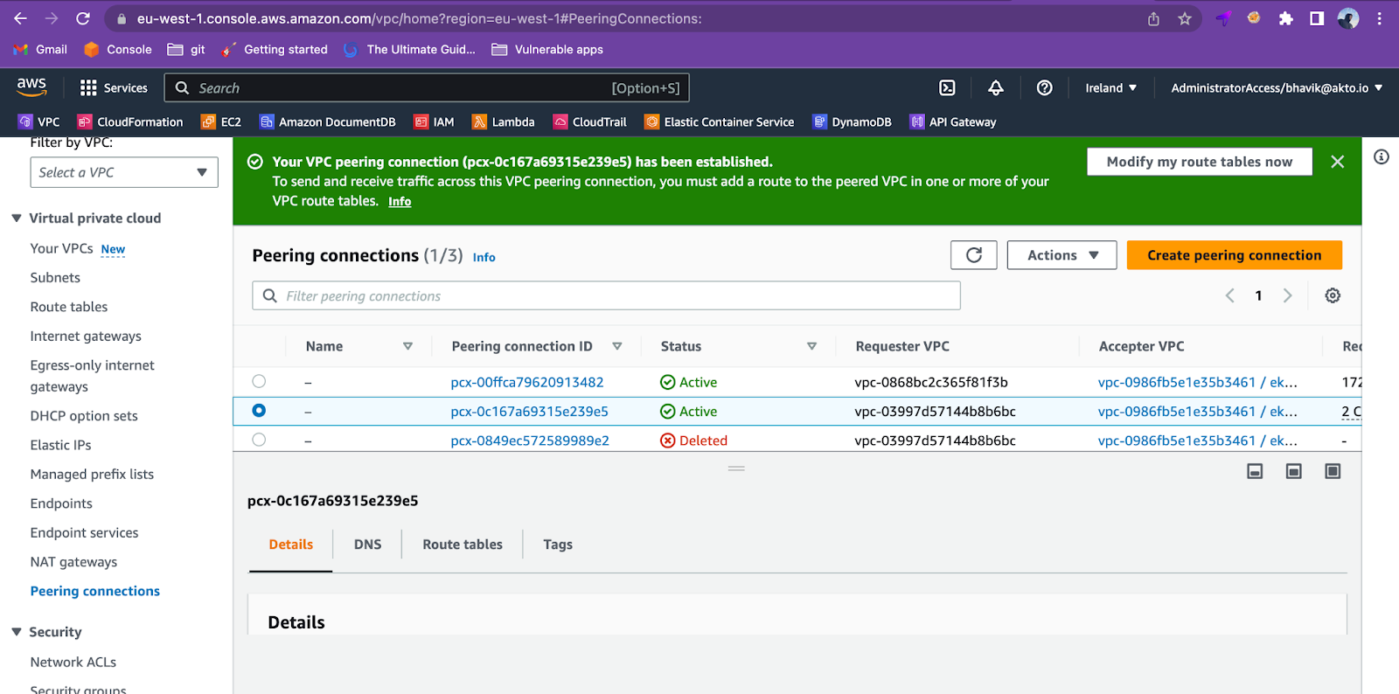The height and width of the screenshot is (694, 1399).
Task: Dismiss the green success banner
Action: pos(1337,162)
